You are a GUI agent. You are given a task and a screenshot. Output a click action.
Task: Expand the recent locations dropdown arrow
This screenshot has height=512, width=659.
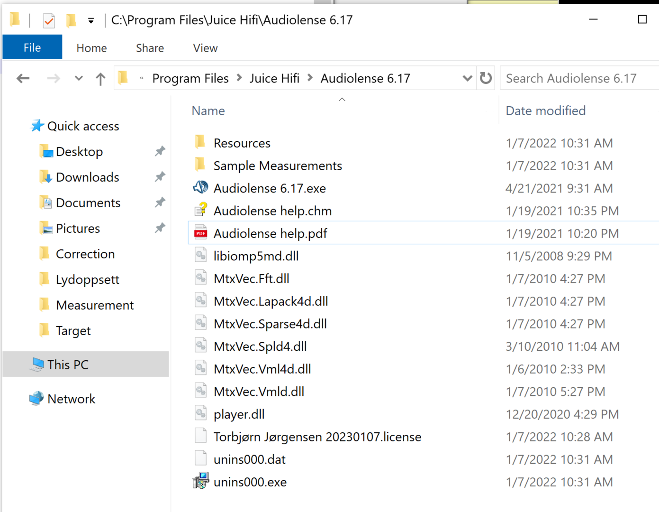click(79, 79)
